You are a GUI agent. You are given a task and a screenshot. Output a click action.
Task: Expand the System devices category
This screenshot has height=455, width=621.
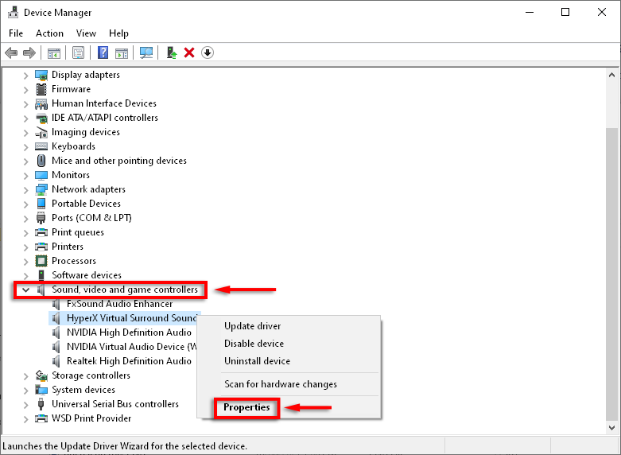26,391
